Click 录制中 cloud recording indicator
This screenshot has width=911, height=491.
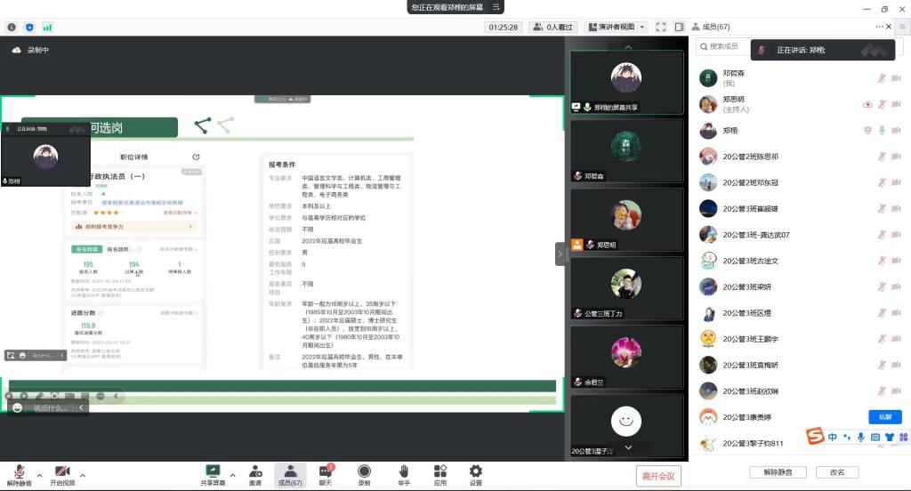pyautogui.click(x=30, y=50)
